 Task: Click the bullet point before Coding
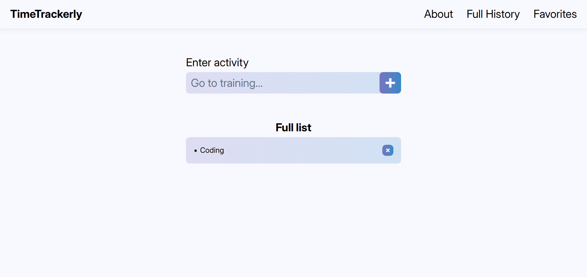tap(195, 151)
